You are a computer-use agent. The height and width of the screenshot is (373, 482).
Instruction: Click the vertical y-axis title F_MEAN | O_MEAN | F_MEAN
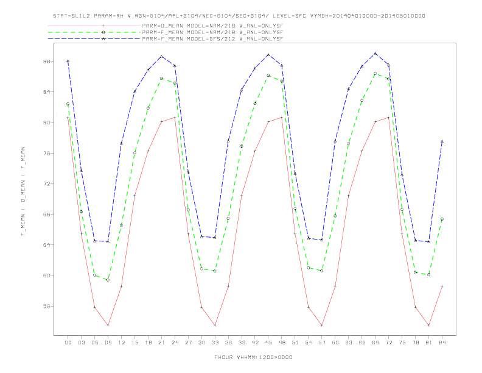[23, 191]
